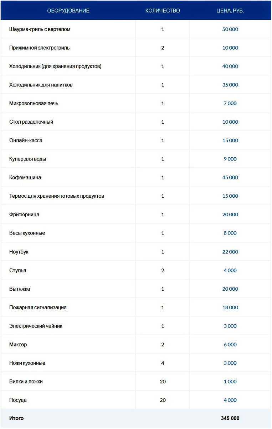This screenshot has width=272, height=429.
Task: Click the 22 000 Ноутбук price
Action: 230,252
